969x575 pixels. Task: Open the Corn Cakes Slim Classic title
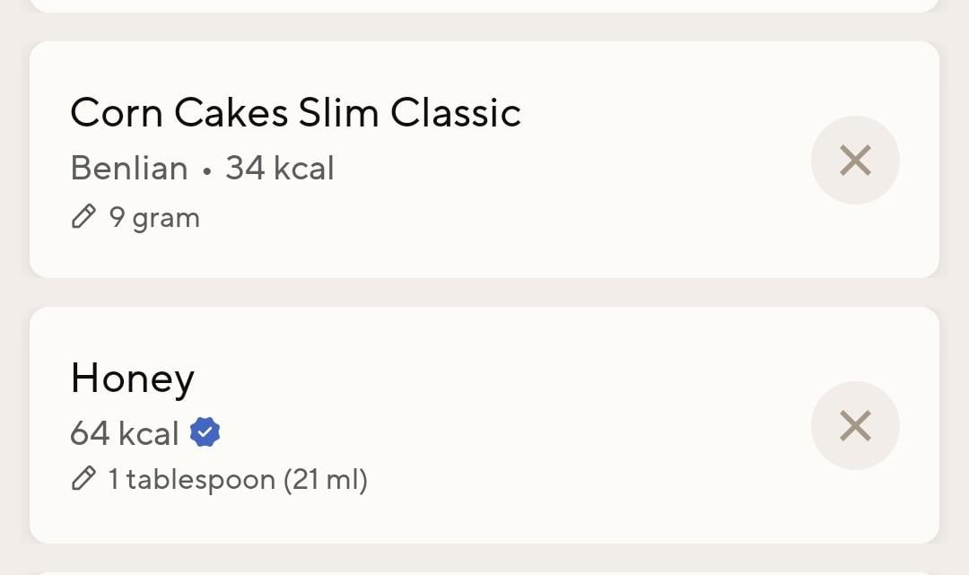coord(295,113)
